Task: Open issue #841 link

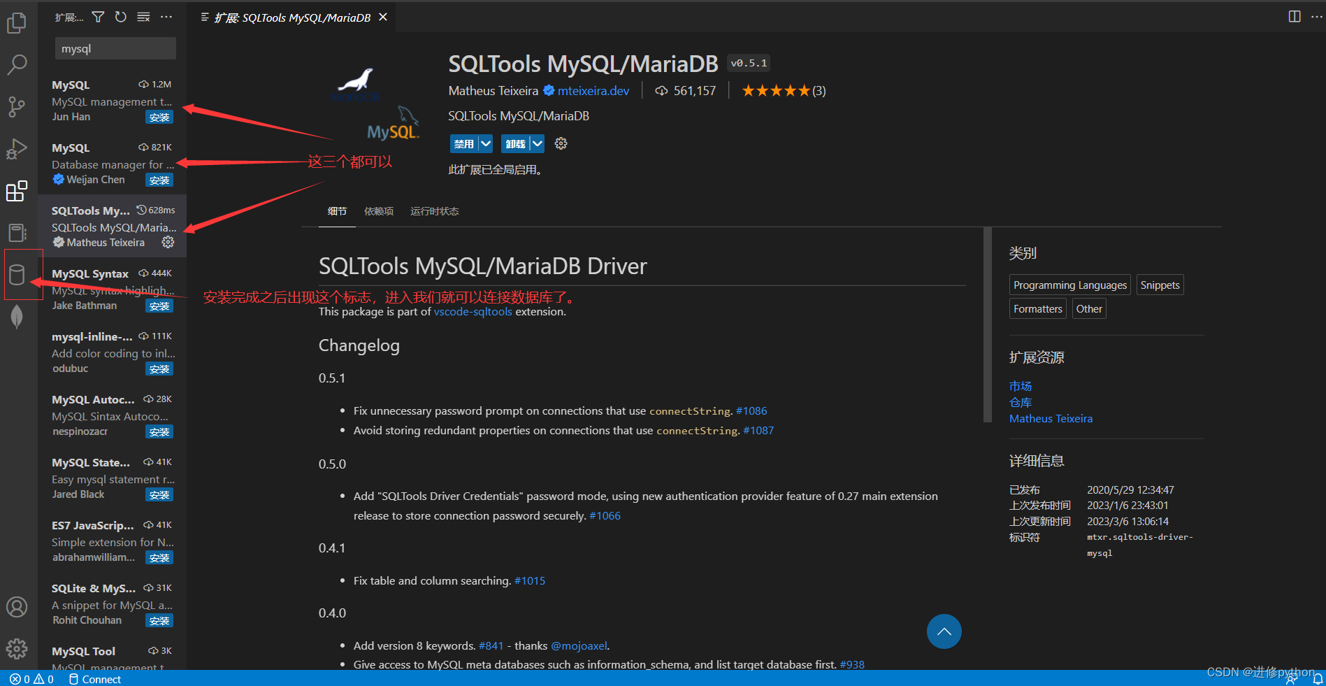Action: [x=491, y=646]
